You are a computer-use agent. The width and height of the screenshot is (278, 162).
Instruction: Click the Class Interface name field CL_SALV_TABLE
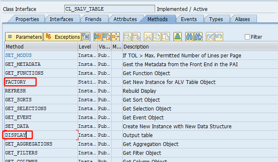[110, 9]
